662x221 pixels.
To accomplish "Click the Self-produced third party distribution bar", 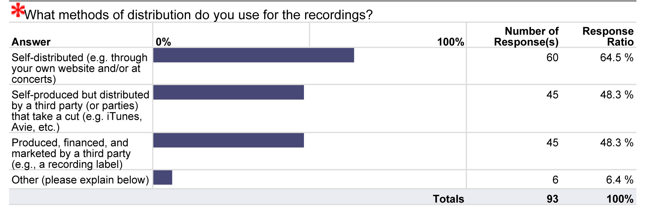I will coord(229,92).
